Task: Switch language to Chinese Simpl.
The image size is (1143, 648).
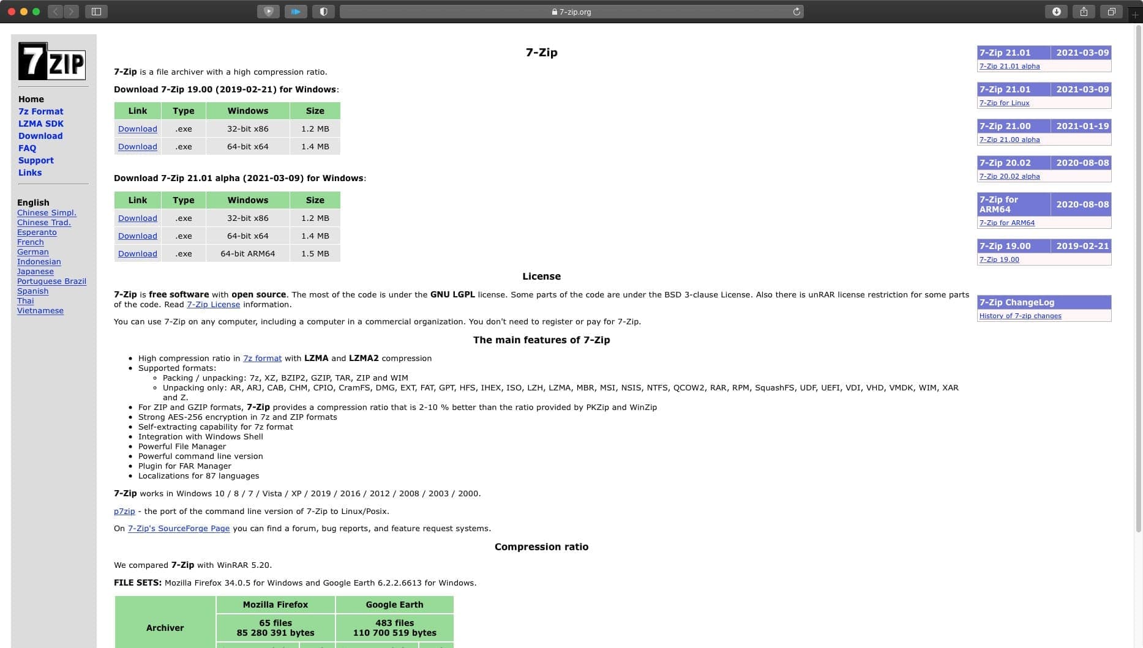Action: coord(47,213)
